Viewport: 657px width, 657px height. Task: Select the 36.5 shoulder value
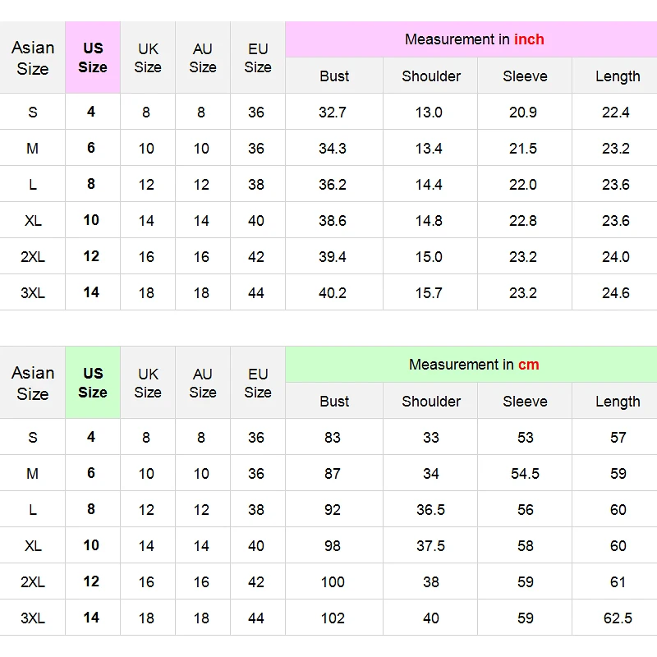pos(430,510)
